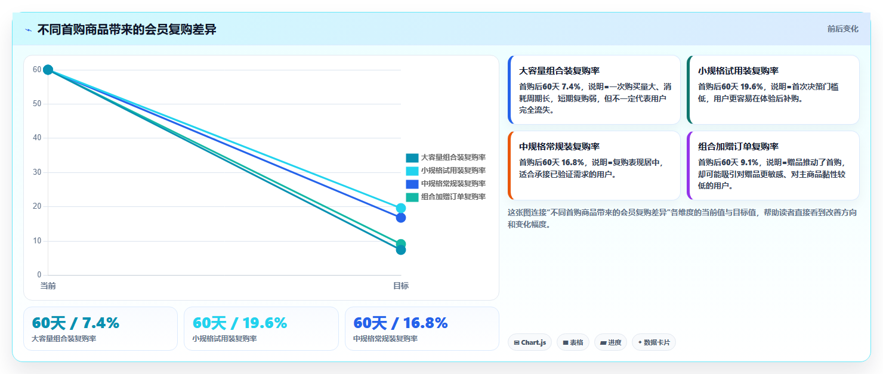
Task: Open the 中规格常规装复购率 info card
Action: click(594, 165)
